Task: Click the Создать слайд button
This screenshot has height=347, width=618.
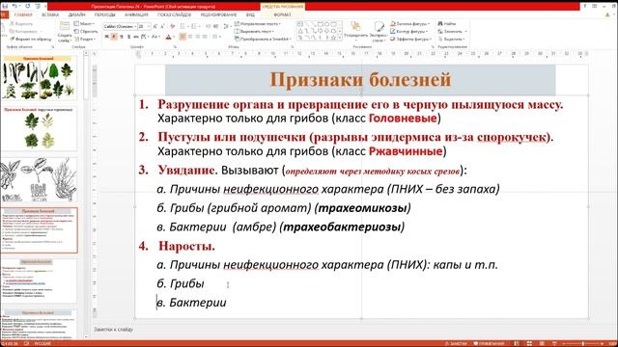Action: [x=65, y=32]
